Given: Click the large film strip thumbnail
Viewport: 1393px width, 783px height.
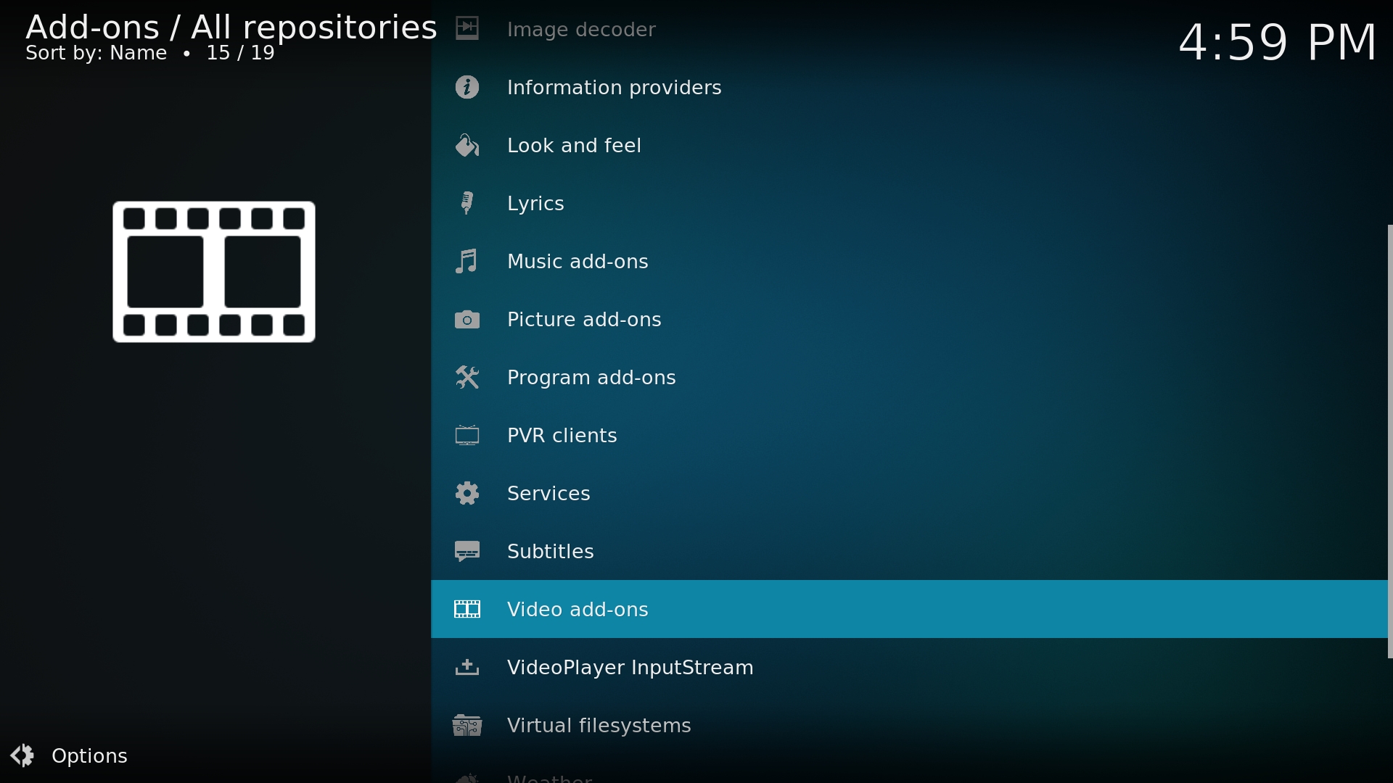Looking at the screenshot, I should click(214, 272).
